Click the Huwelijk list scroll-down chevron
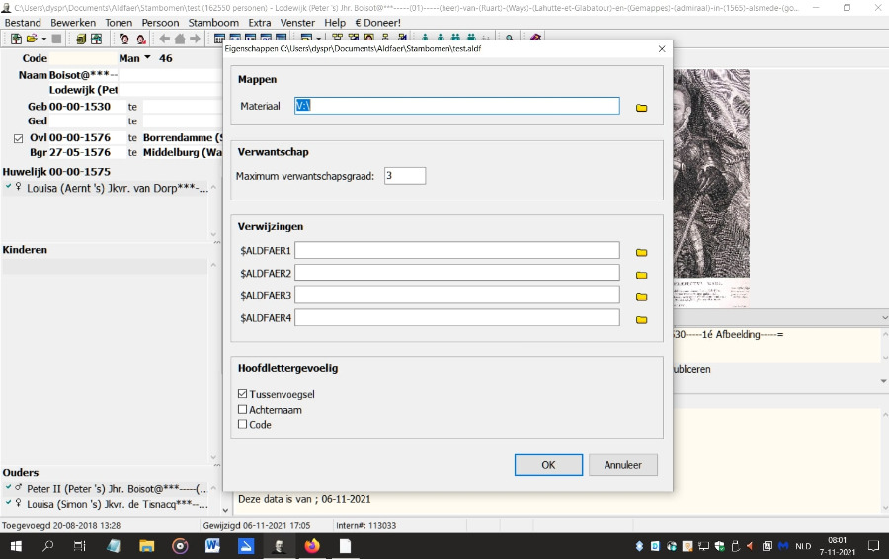 pos(213,235)
